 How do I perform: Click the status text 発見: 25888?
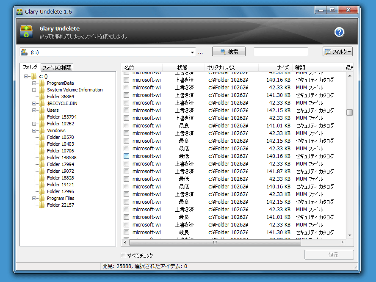pyautogui.click(x=117, y=266)
